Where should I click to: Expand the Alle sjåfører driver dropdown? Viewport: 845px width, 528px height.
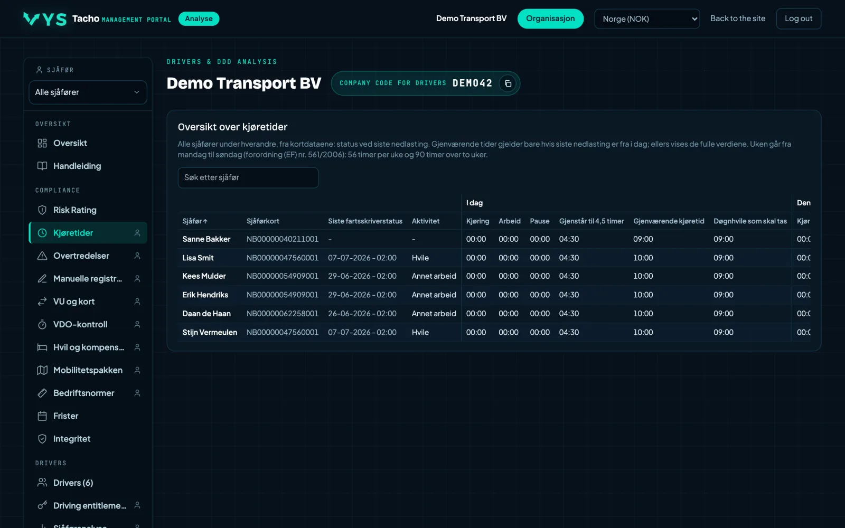coord(88,92)
